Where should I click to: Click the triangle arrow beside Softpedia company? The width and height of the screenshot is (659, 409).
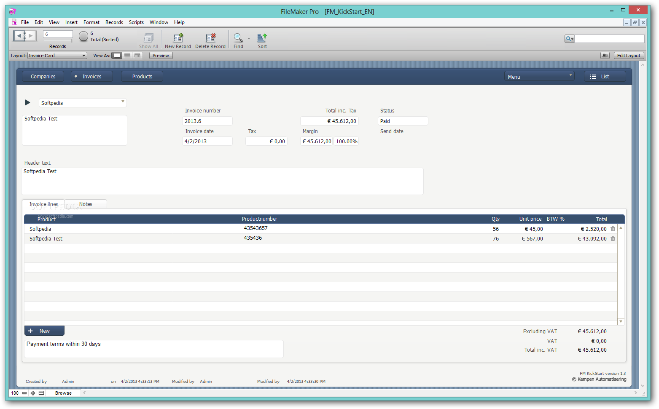[27, 102]
